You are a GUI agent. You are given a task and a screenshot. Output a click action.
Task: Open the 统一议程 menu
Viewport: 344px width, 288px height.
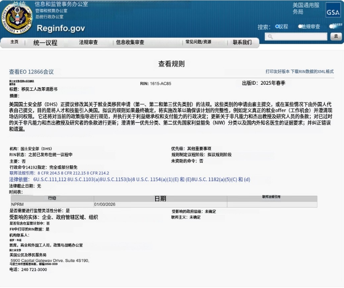45,43
